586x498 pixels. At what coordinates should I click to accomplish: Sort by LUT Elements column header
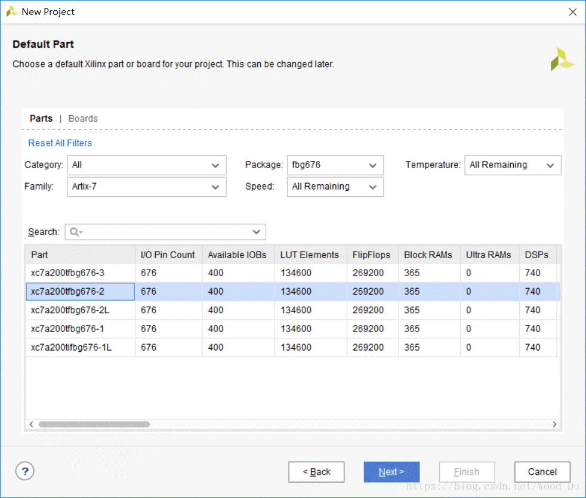pos(311,255)
